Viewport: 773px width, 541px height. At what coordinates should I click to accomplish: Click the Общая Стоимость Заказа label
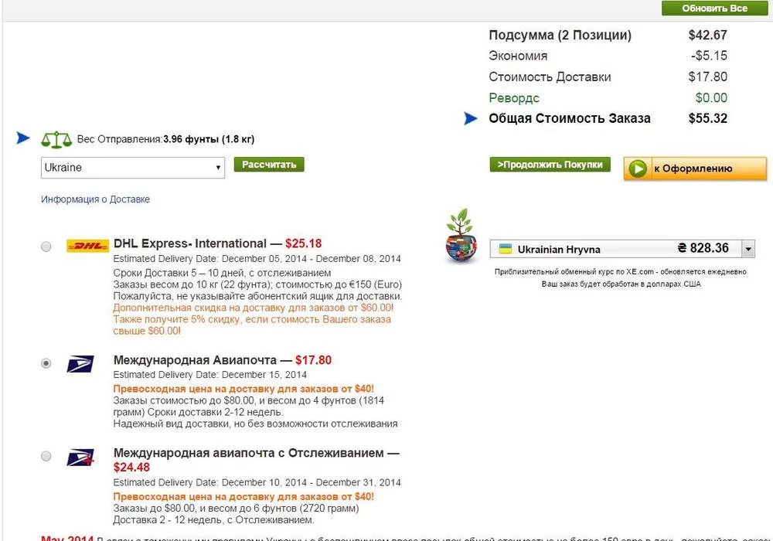(x=570, y=118)
